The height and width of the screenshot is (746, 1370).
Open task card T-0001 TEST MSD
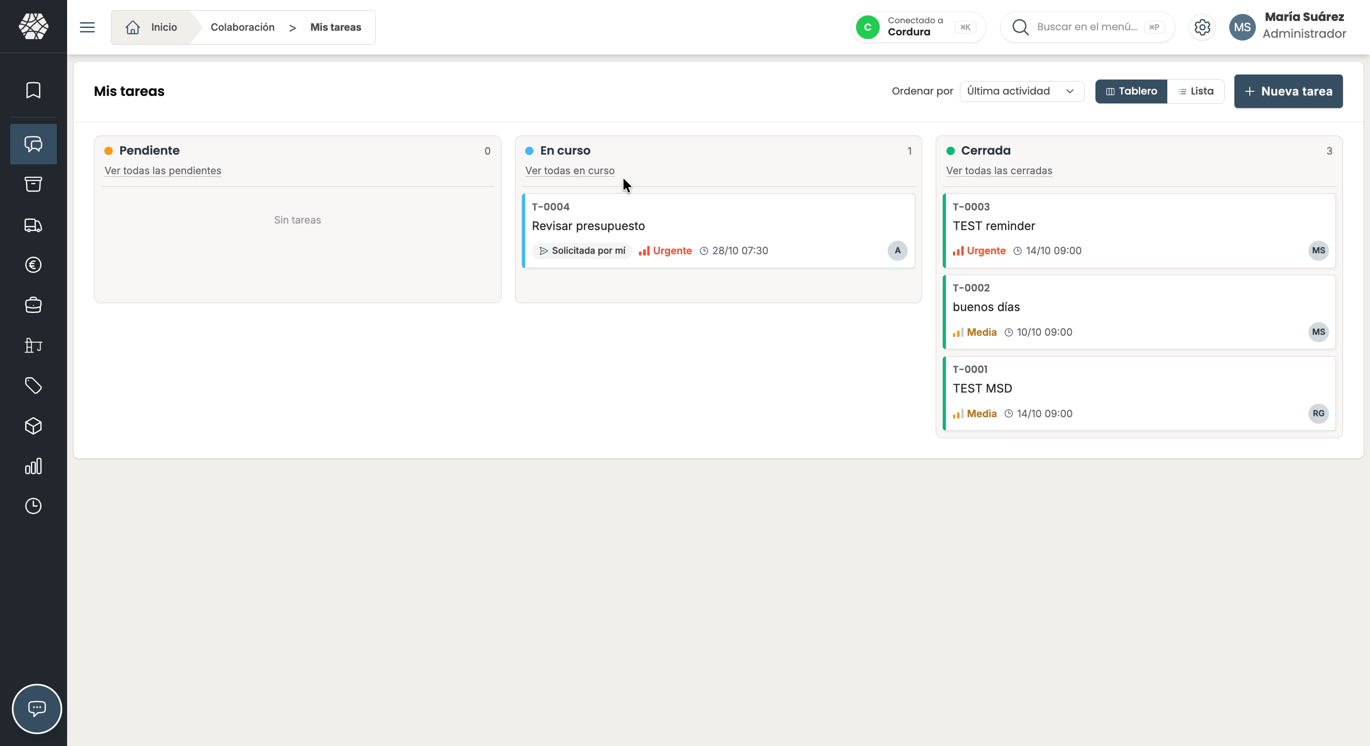(1139, 393)
